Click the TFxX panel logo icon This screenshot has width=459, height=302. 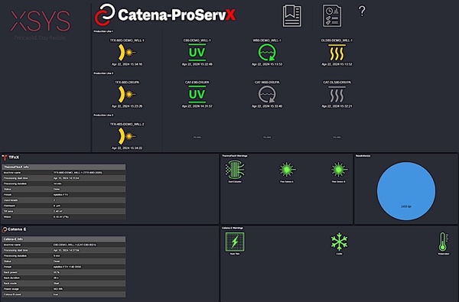pos(5,157)
